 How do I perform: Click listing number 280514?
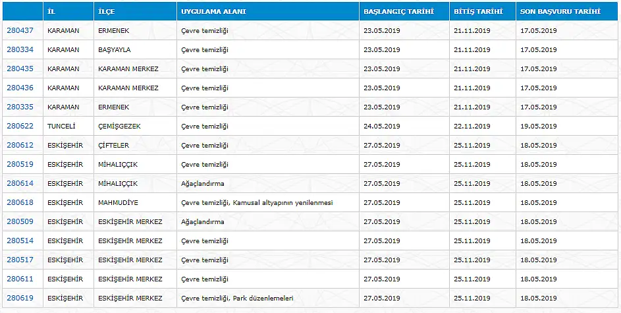20,241
